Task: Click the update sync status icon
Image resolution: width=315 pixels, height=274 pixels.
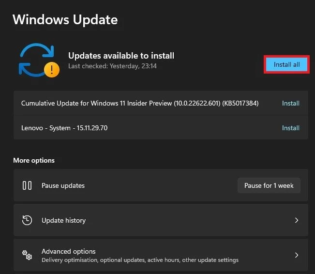Action: coord(39,61)
